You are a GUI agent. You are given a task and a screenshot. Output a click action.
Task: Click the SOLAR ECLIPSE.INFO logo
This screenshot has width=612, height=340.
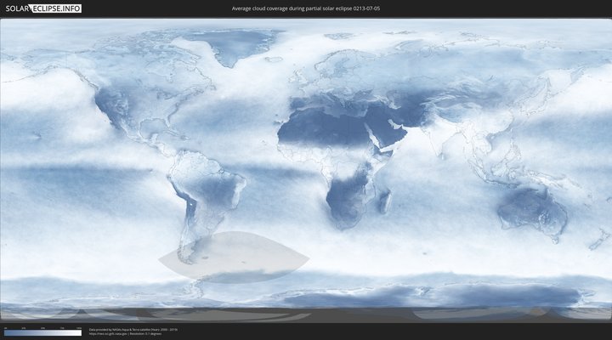(42, 8)
